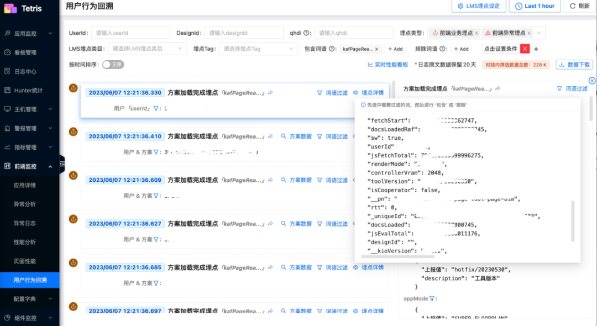The image size is (597, 326).
Task: Click orange event icon beside 12:21:36.609
Action: click(x=73, y=175)
